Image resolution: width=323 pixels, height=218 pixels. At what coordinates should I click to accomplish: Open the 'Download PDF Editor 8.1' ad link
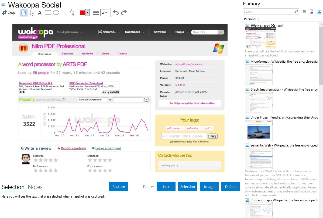(x=36, y=83)
